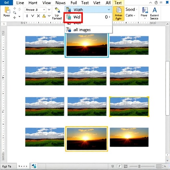Open the font name combo box arrow
This screenshot has height=170, width=170.
(44, 10)
